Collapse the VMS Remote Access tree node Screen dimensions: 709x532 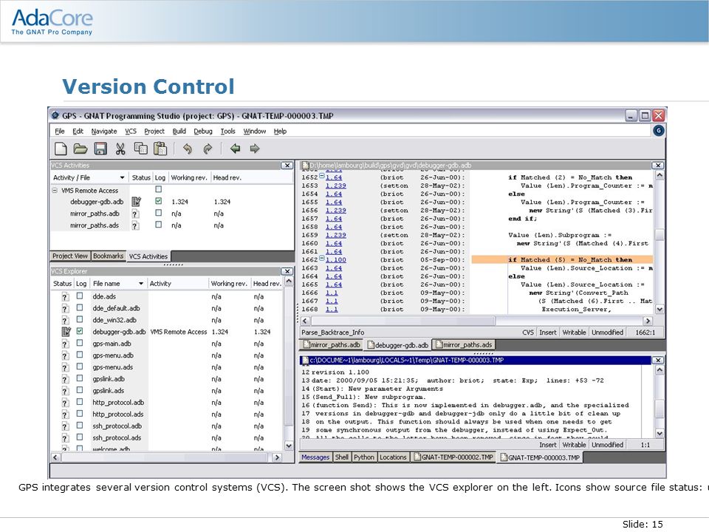[x=55, y=191]
